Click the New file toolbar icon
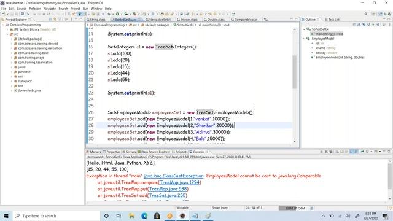This screenshot has width=393, height=221. tap(4, 14)
